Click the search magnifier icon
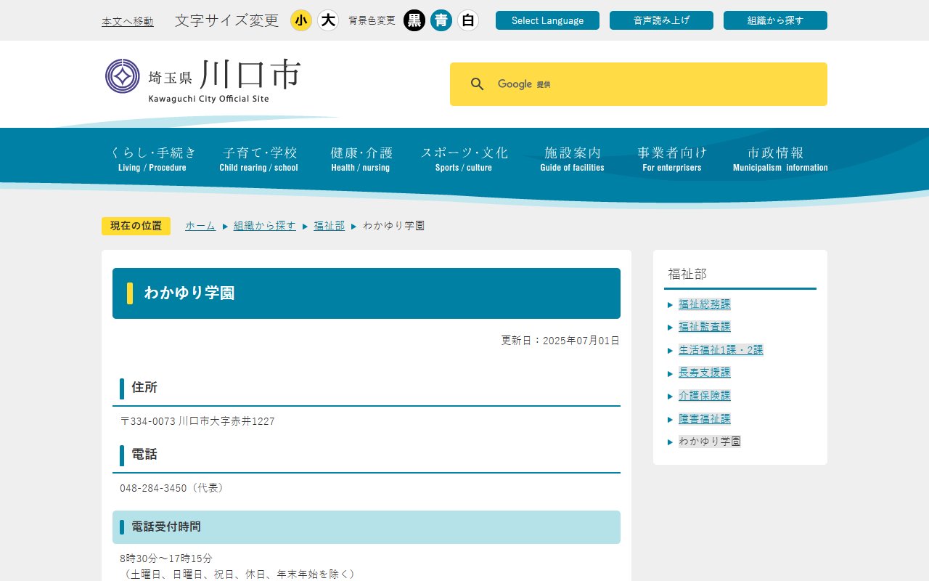 [x=477, y=84]
